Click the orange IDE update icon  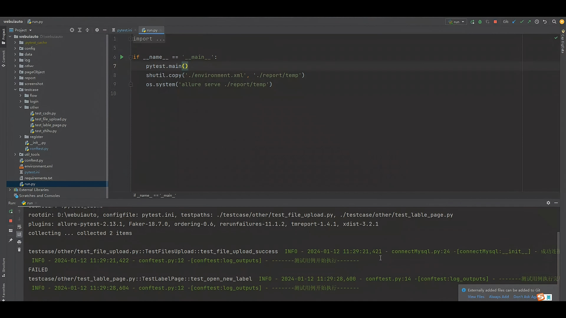point(562,22)
